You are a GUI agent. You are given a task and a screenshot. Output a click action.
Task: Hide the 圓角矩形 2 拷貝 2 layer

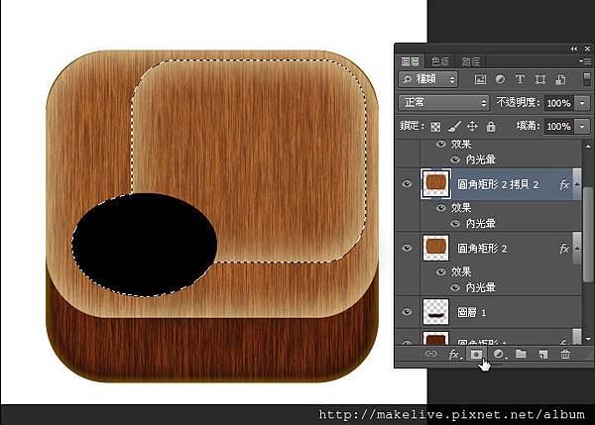click(407, 184)
